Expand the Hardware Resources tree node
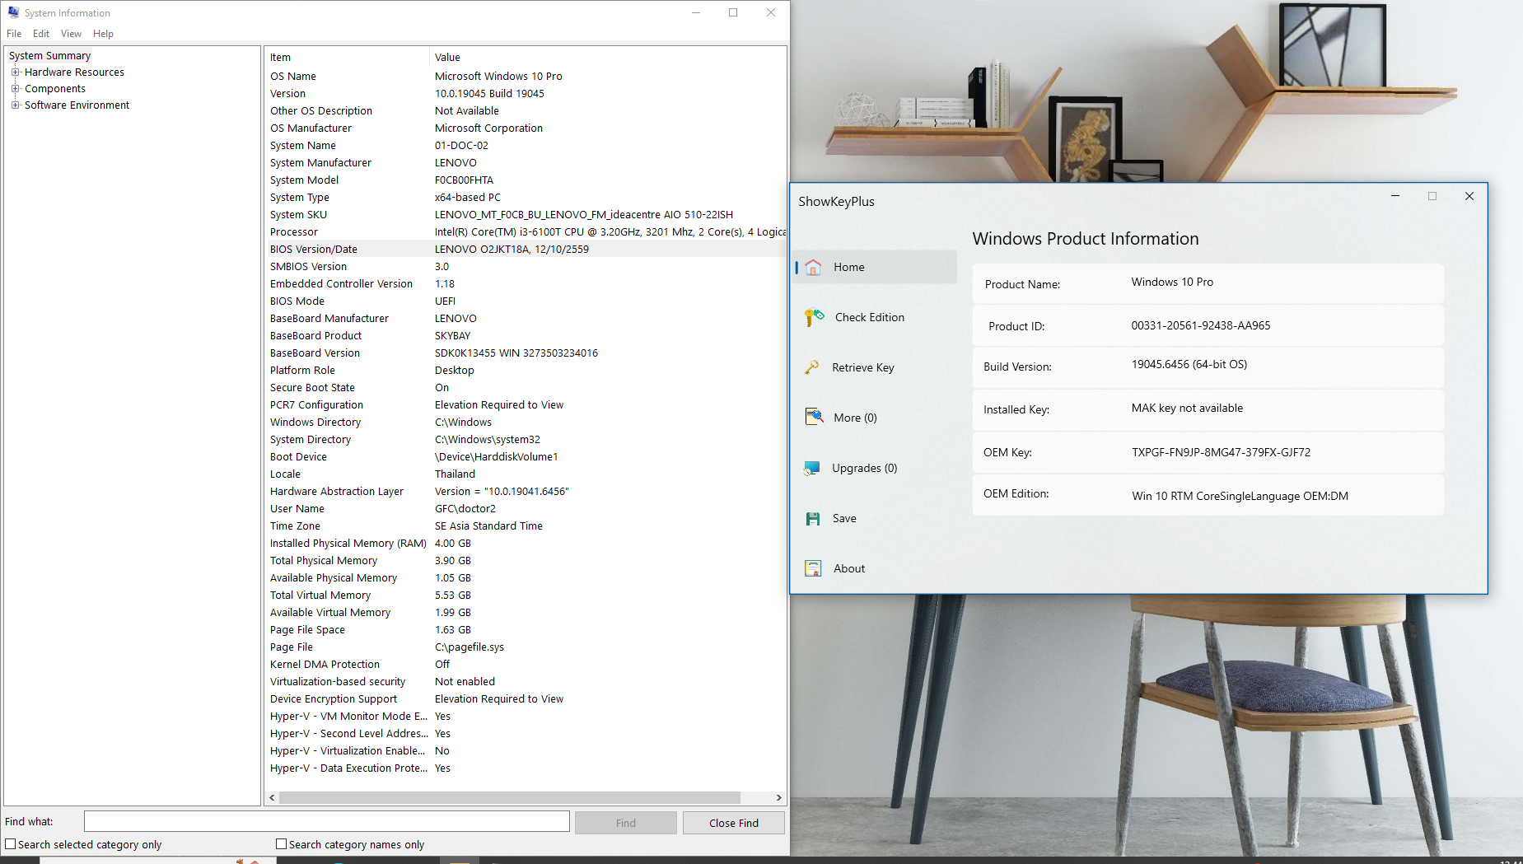 (15, 72)
